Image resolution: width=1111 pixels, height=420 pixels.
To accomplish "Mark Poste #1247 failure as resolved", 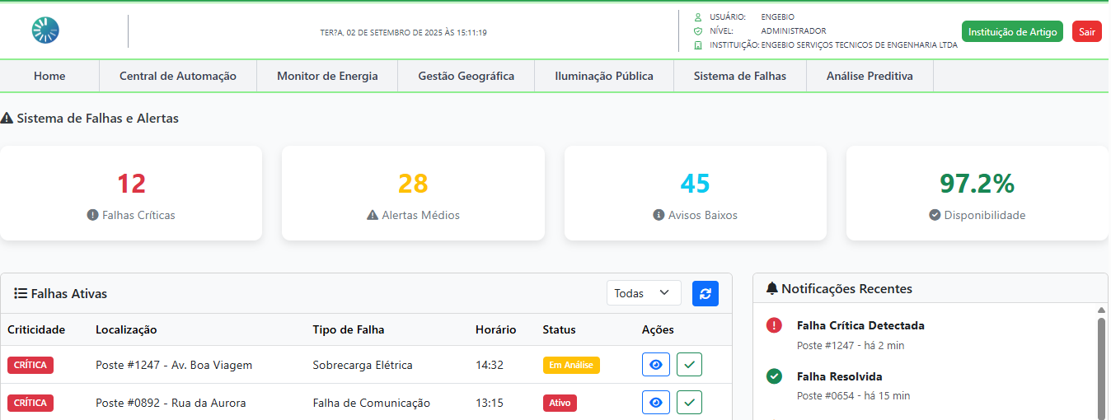I will click(689, 365).
